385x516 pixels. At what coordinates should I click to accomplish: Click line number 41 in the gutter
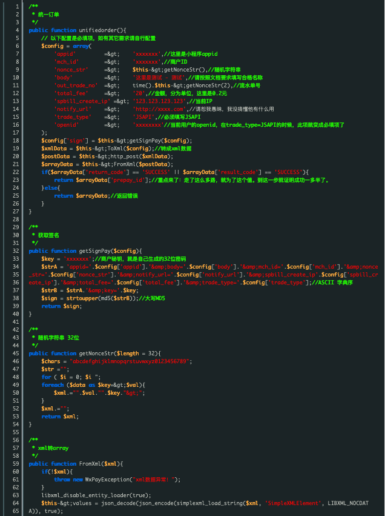tap(16, 322)
